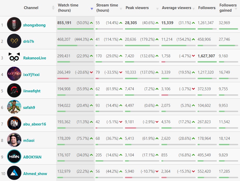The image size is (240, 181).
Task: Click drb7h channel avatar icon
Action: (14, 41)
